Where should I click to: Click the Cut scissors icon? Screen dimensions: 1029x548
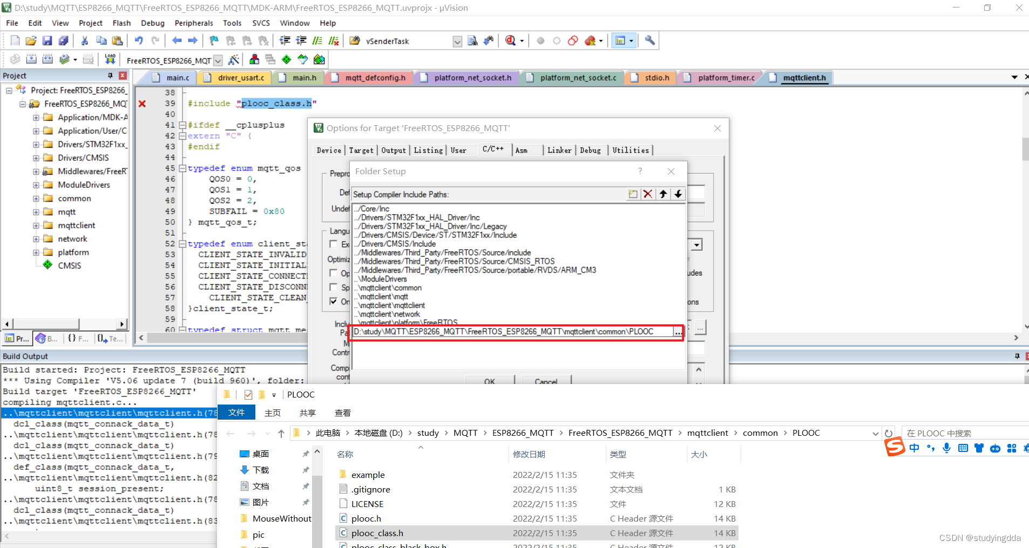85,40
